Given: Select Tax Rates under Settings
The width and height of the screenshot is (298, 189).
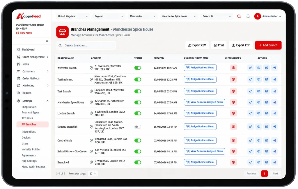Looking at the screenshot, I should pyautogui.click(x=27, y=118).
